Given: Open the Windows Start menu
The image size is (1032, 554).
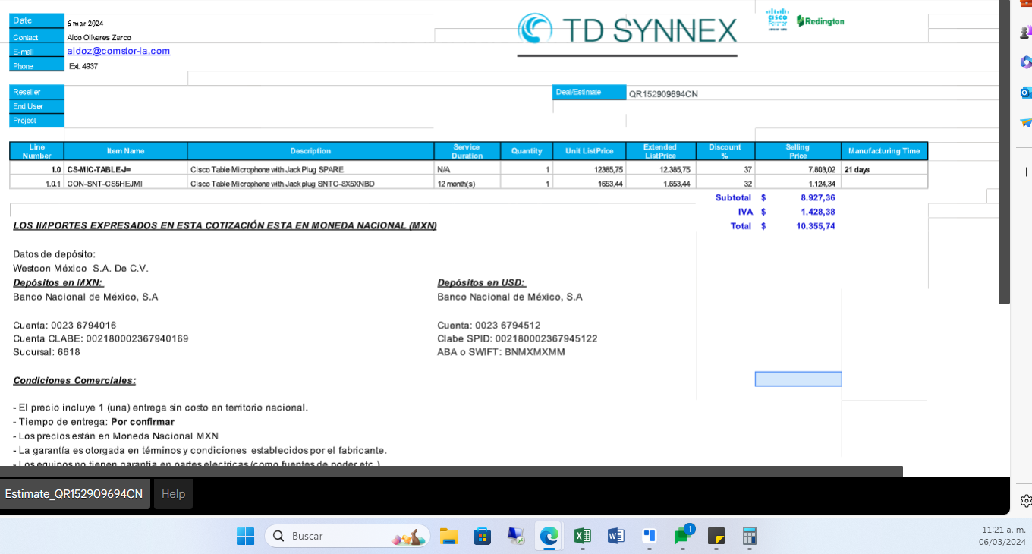Looking at the screenshot, I should (x=245, y=536).
